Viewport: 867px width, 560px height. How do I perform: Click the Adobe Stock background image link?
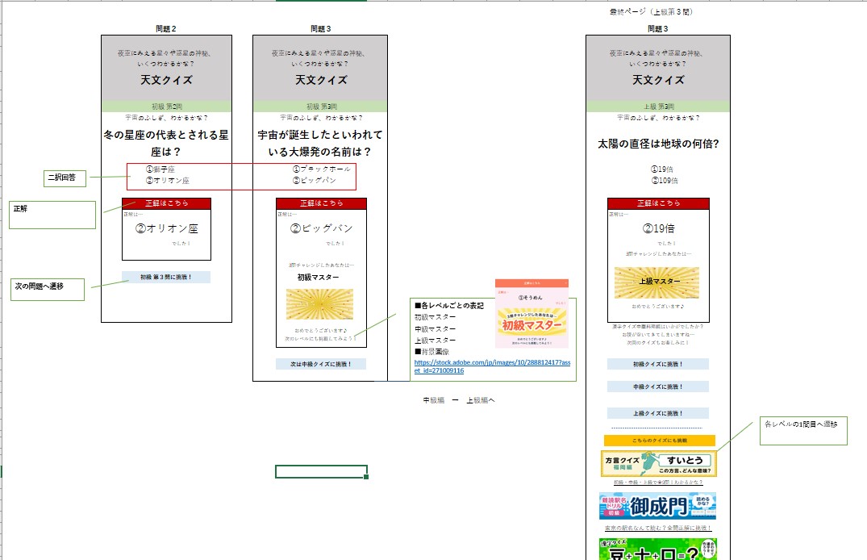pos(492,366)
